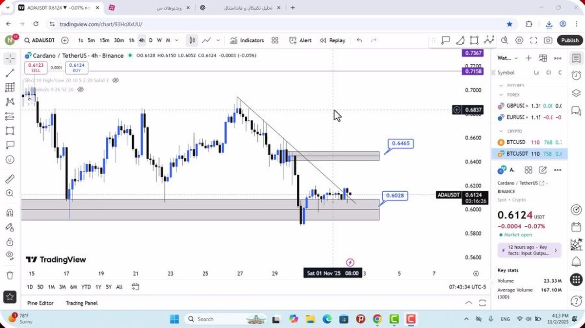The width and height of the screenshot is (585, 328).
Task: Undo the last chart action
Action: (x=359, y=40)
